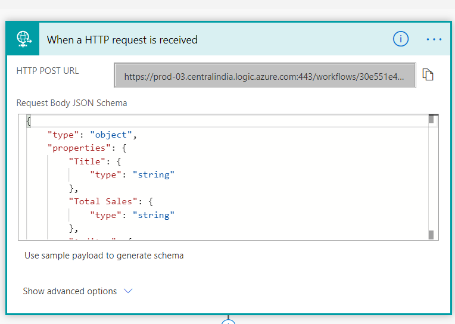Click 'Use sample payload to generate schema' link
The image size is (455, 324).
coord(104,256)
